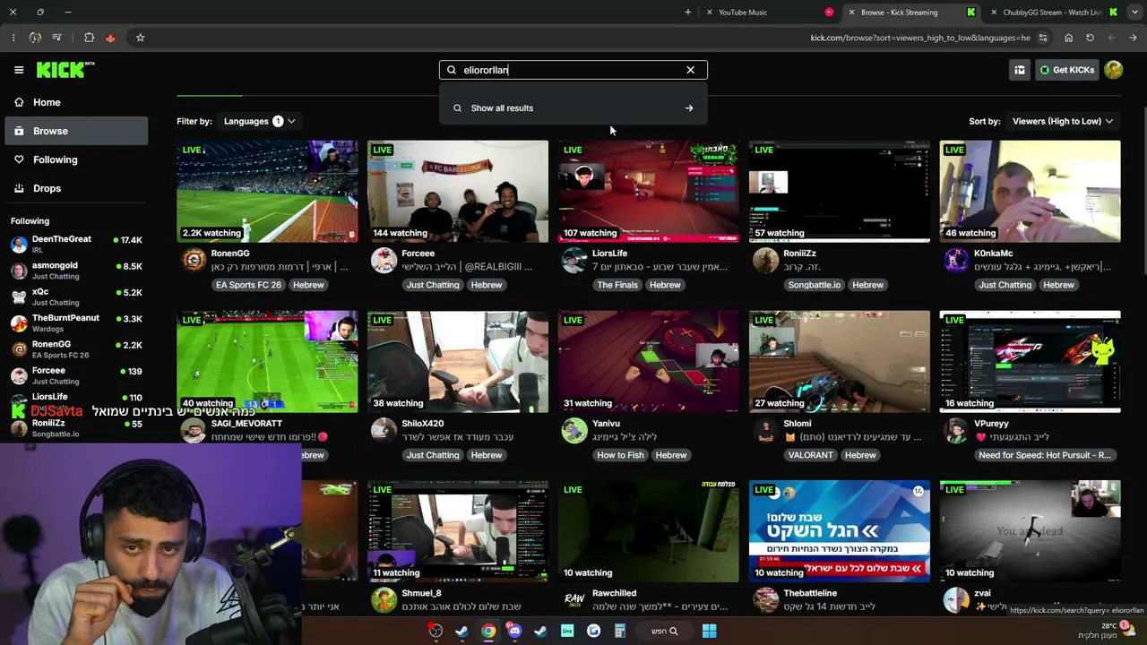Open Shlomi's 27 watching stream thumbnail
The height and width of the screenshot is (645, 1147).
point(840,361)
